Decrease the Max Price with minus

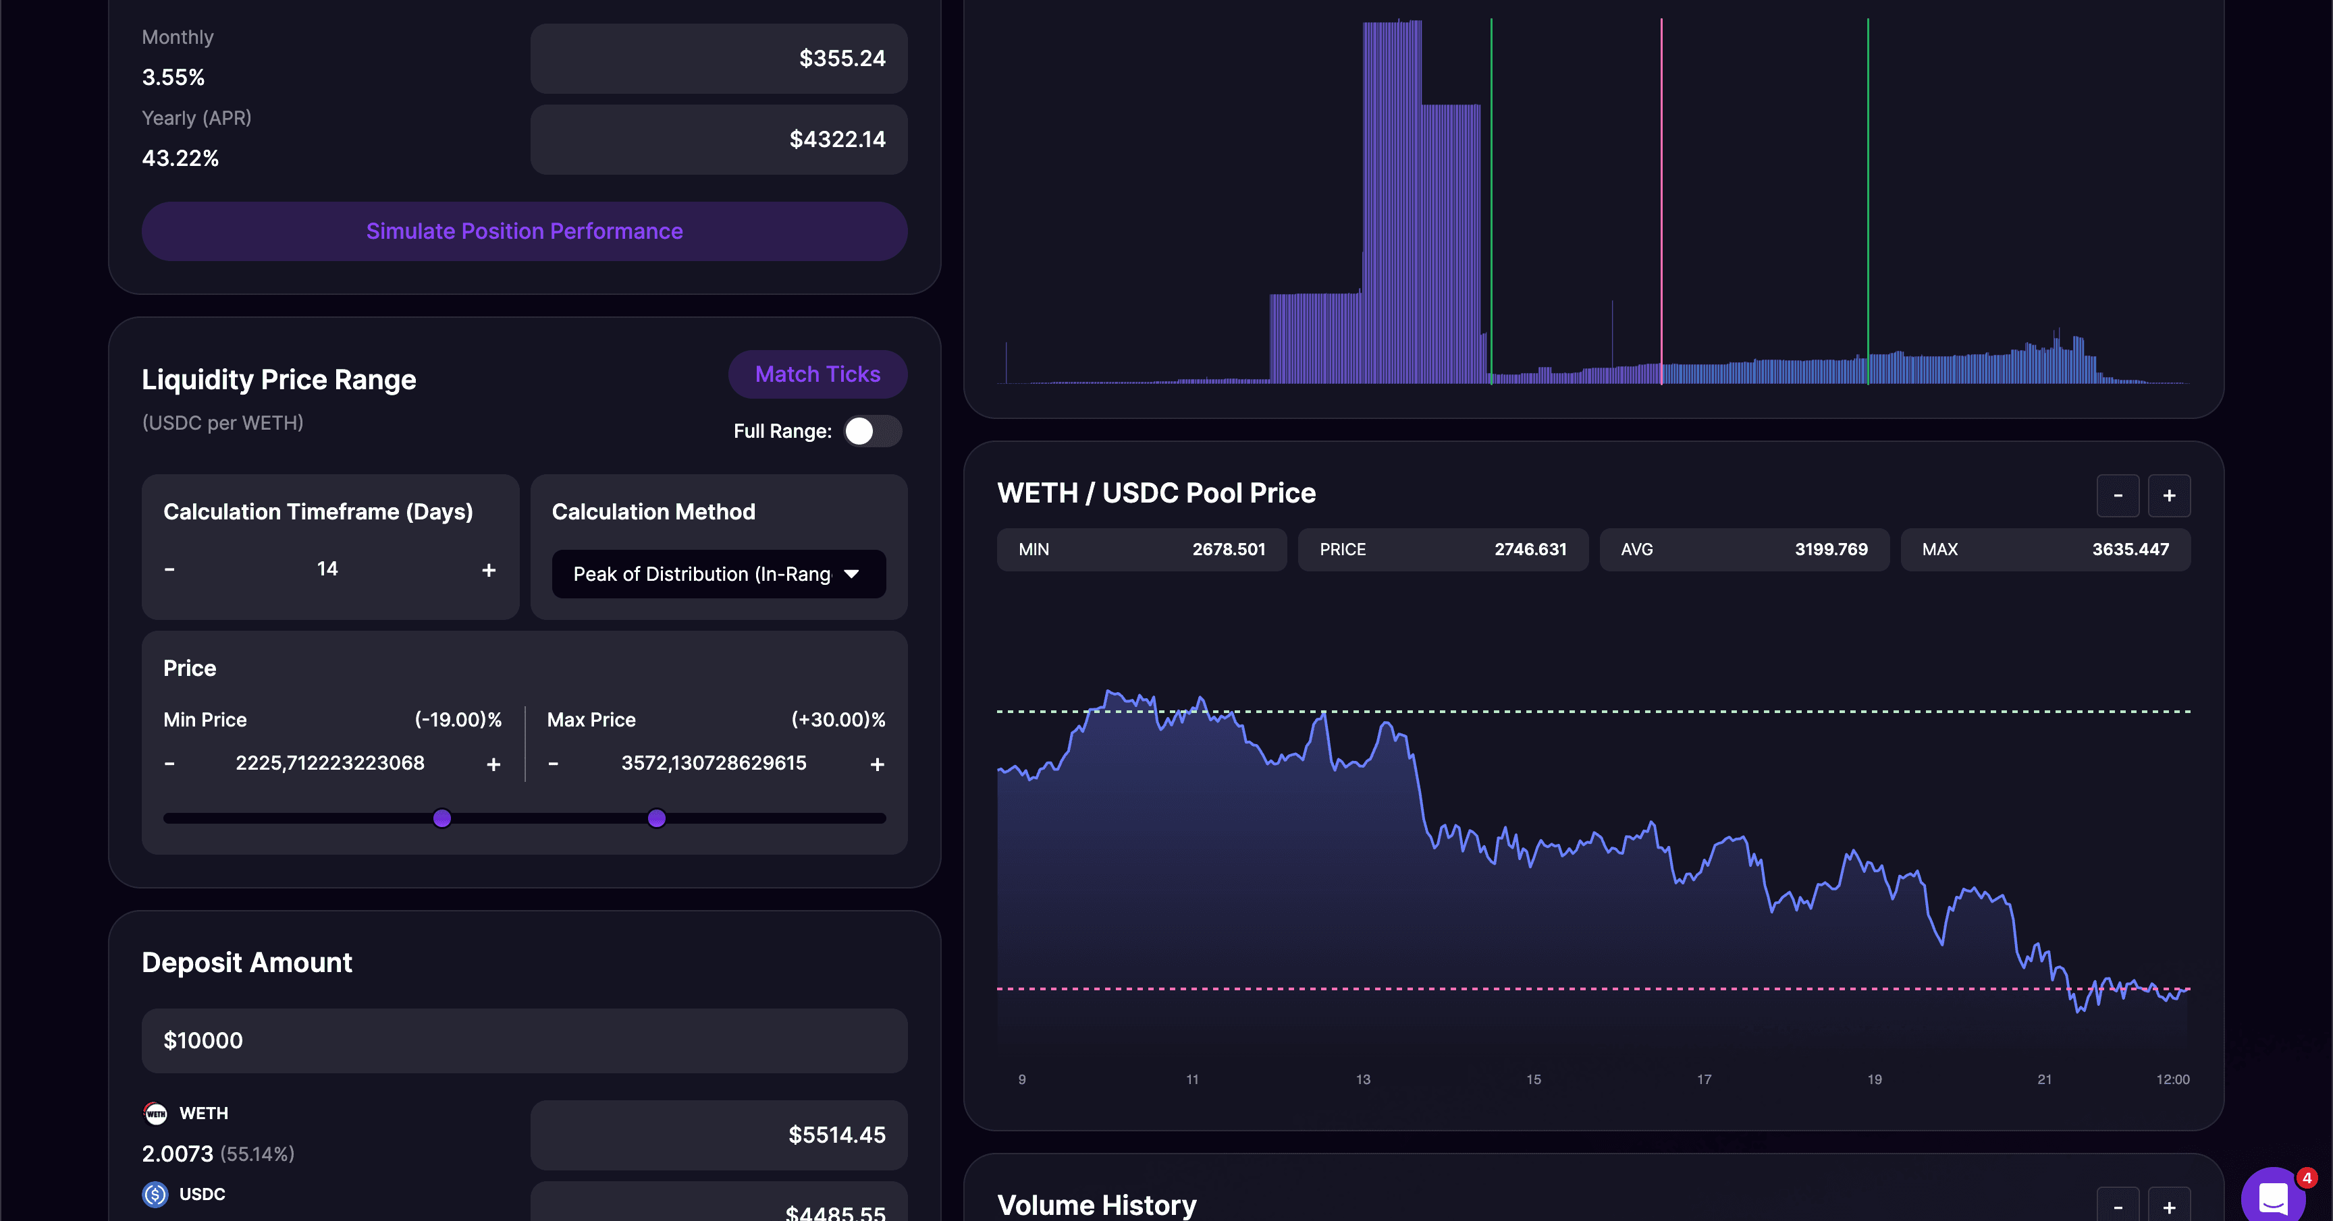coord(554,764)
